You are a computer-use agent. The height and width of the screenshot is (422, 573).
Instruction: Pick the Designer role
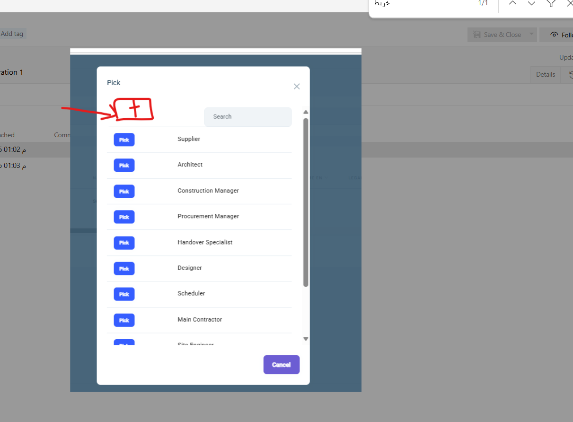(124, 268)
